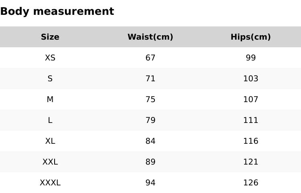This screenshot has width=301, height=193.
Task: Select waist value 84
Action: 150,141
